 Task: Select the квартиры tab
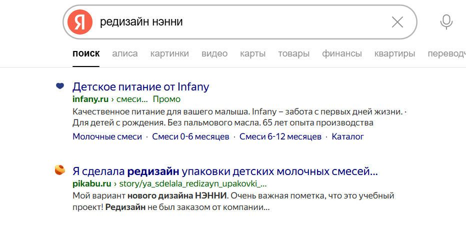[394, 54]
